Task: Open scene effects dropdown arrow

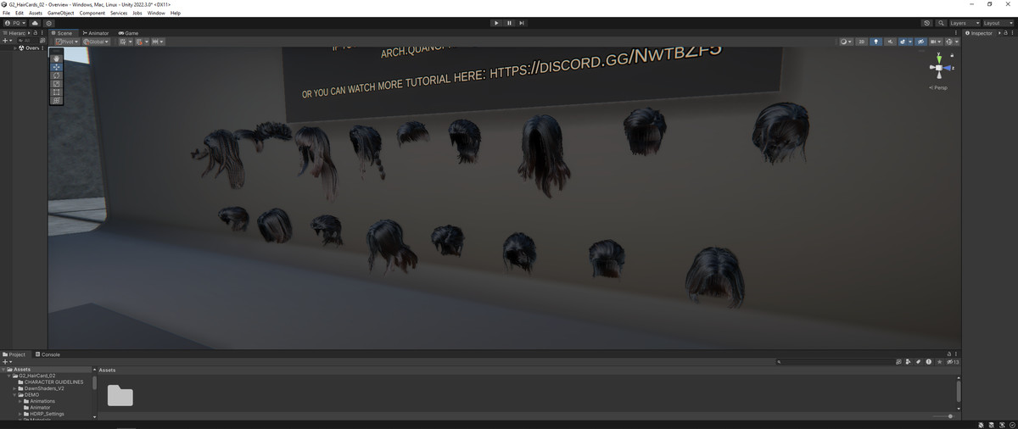Action: [909, 42]
